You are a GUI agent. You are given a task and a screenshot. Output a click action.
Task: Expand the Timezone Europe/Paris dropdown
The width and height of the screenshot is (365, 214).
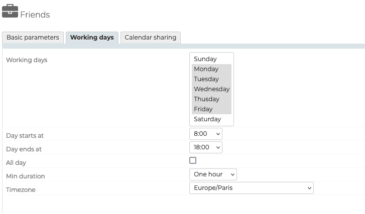251,188
